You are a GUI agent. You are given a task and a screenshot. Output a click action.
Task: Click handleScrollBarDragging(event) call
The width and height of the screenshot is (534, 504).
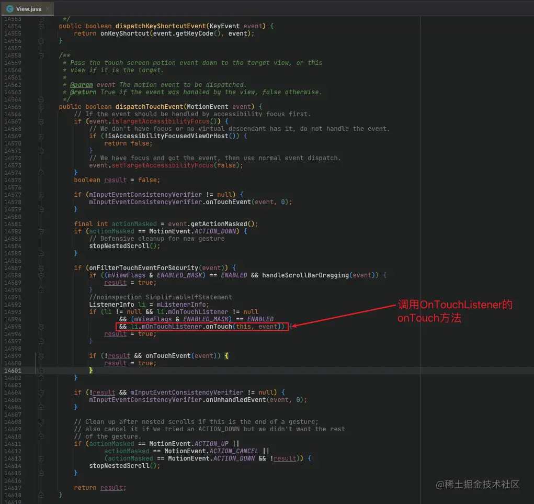pos(318,275)
